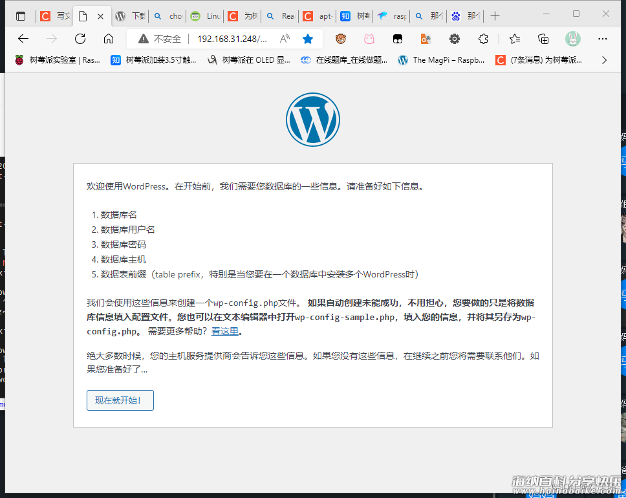626x498 pixels.
Task: Open the 在线题库_在线做题 bookmark
Action: (344, 60)
